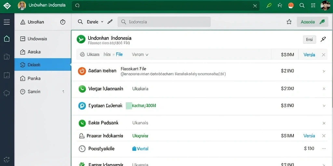Image resolution: width=333 pixels, height=166 pixels.
Task: Click the chat bubble icon in dark sidebar
Action: pos(7,93)
